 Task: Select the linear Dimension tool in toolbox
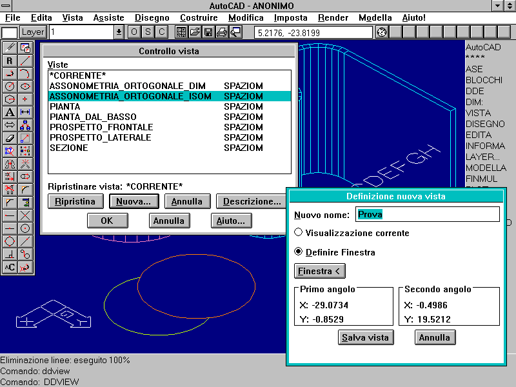tap(25, 112)
